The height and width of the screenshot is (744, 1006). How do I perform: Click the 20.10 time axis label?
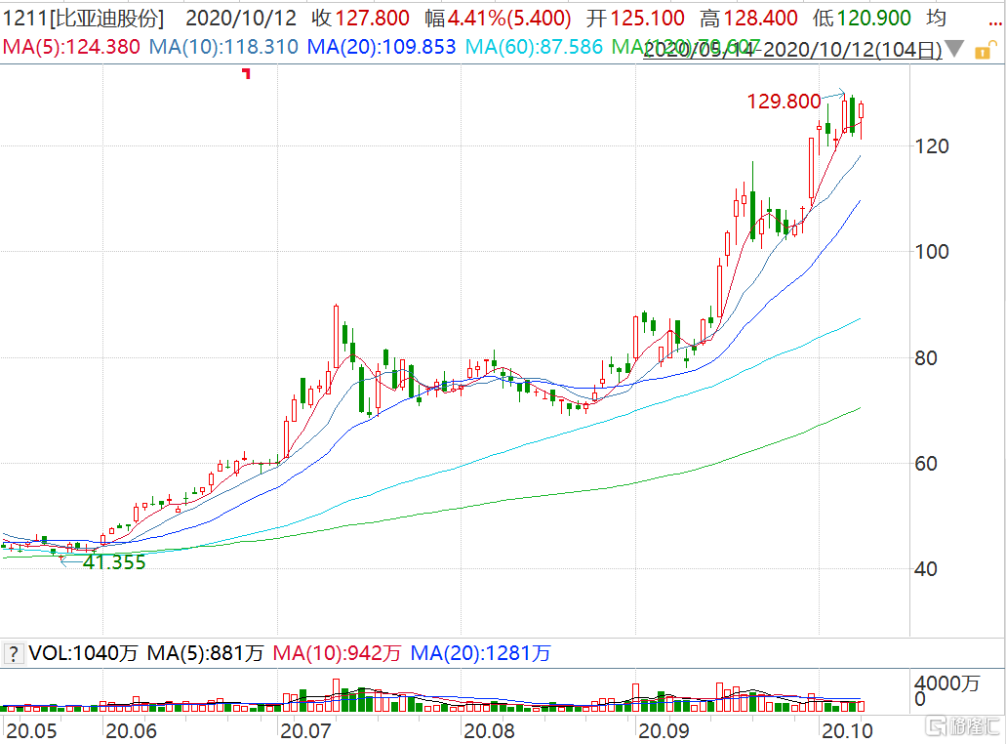(847, 730)
